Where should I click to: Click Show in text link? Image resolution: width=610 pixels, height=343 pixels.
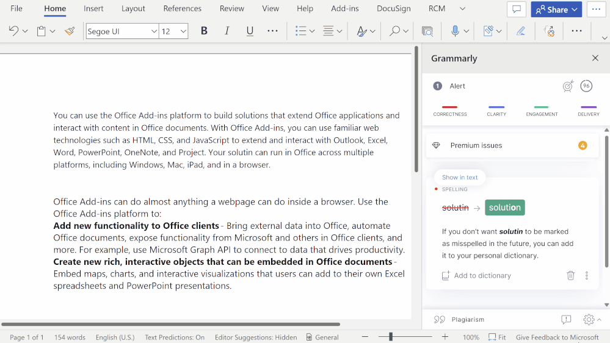coord(459,178)
